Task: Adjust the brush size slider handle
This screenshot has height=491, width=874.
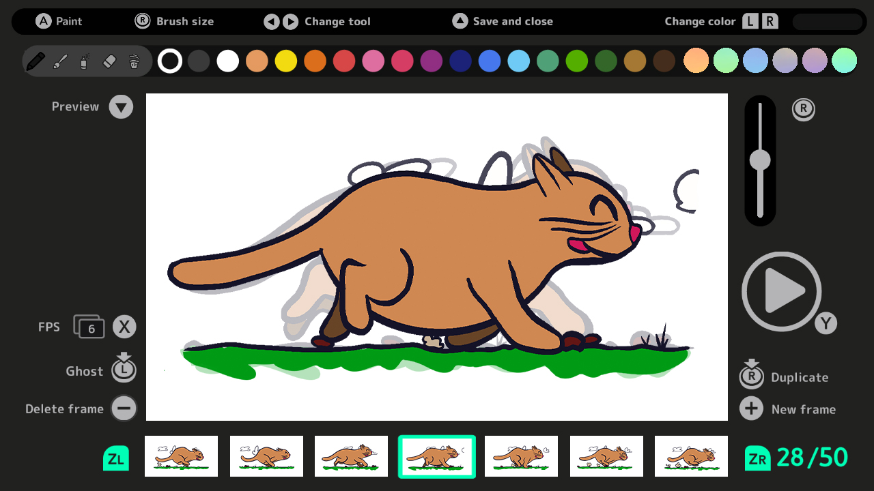Action: coord(760,161)
